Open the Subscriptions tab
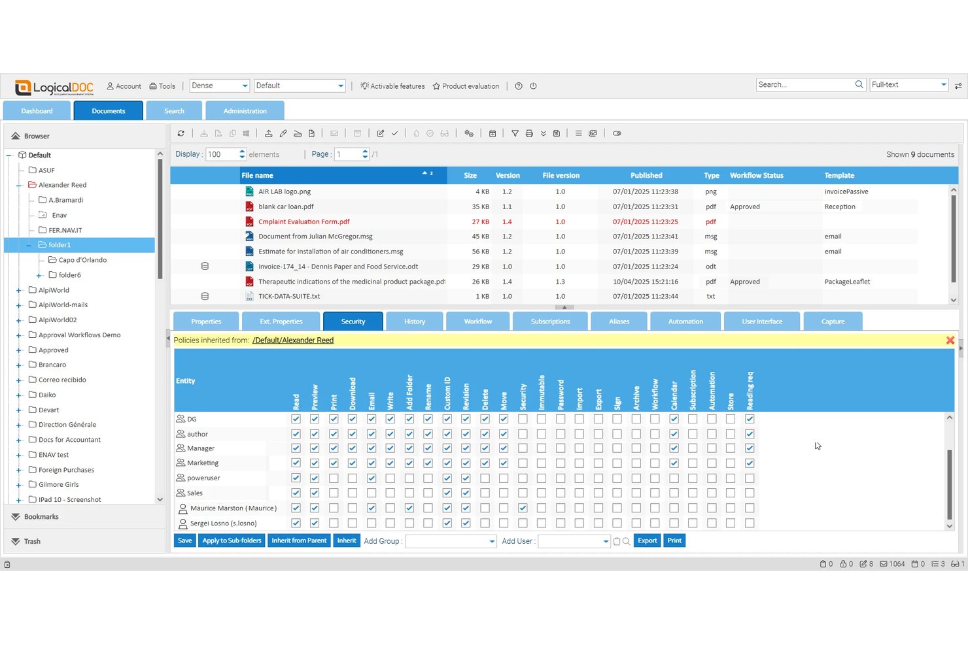The width and height of the screenshot is (968, 645). [x=550, y=322]
